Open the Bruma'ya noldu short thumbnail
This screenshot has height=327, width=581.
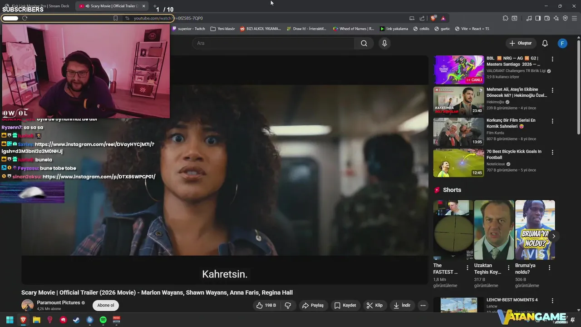[x=535, y=230]
